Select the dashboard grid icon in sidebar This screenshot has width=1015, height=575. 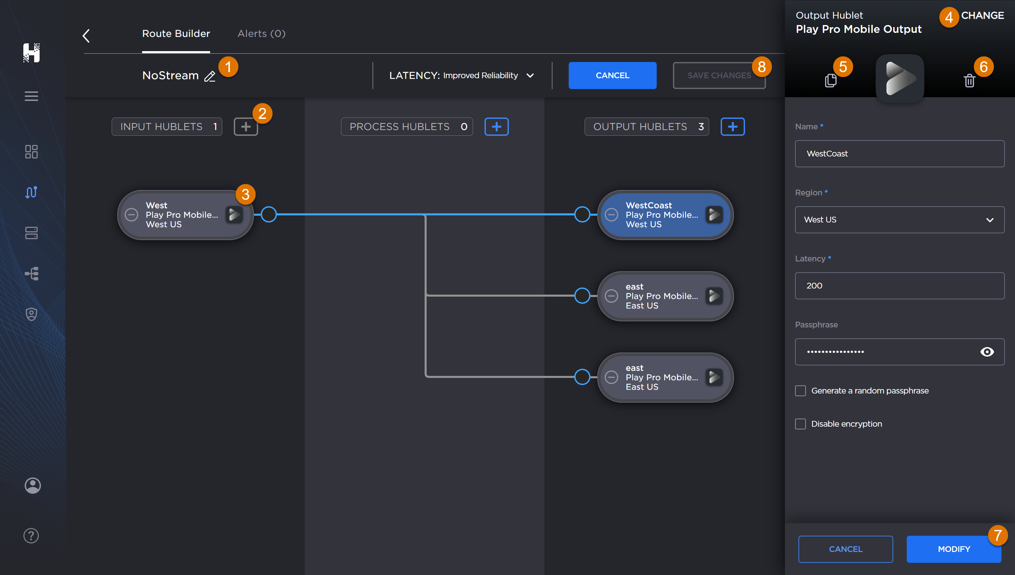click(x=31, y=152)
